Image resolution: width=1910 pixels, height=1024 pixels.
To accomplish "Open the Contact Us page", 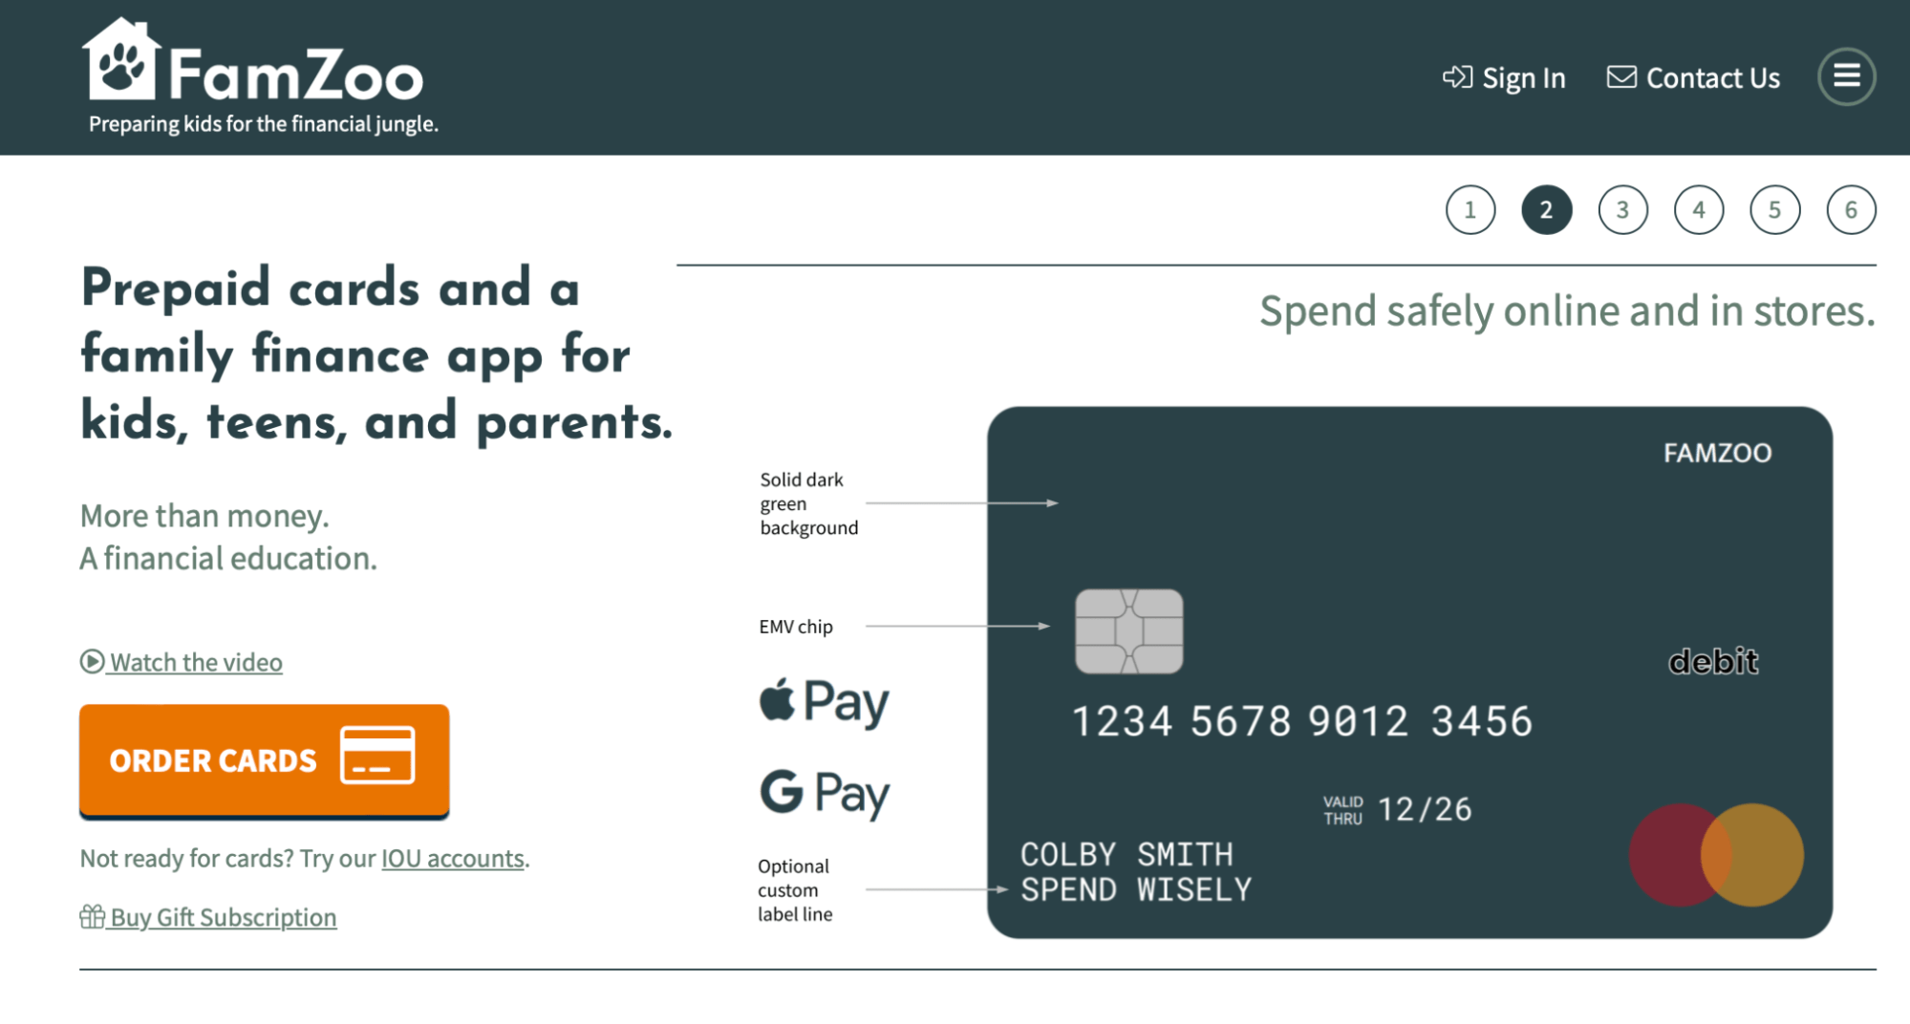I will [1712, 77].
